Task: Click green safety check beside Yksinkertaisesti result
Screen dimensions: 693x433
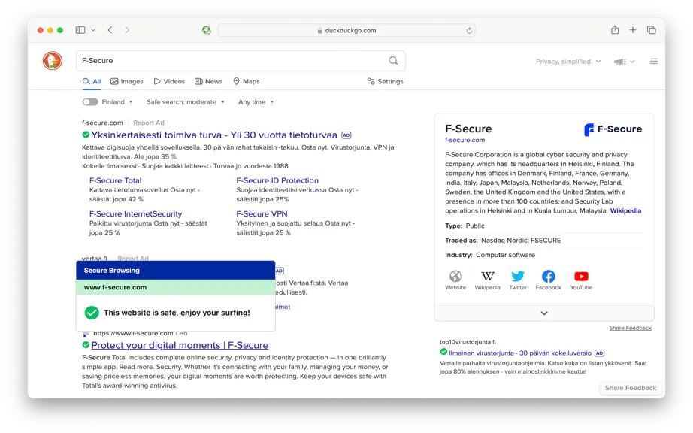Action: click(86, 135)
